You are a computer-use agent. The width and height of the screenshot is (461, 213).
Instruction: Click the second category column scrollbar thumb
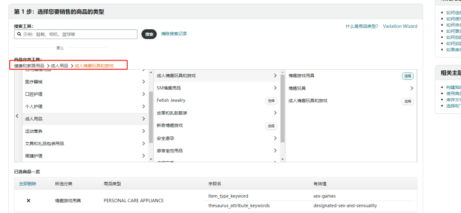tap(283, 108)
